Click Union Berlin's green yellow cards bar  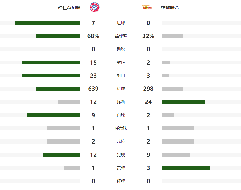186,168
